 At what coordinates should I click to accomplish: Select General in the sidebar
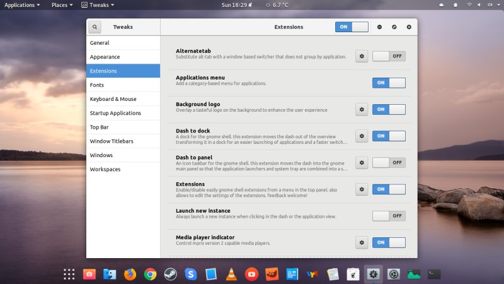123,43
